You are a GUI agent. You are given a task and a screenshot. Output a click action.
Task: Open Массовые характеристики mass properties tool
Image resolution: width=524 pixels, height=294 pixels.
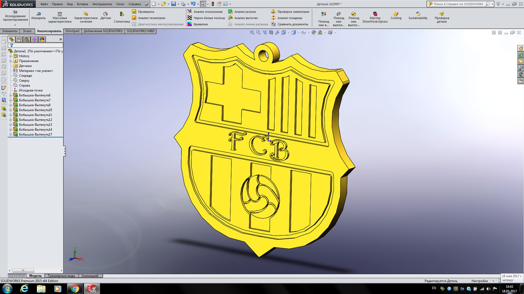pyautogui.click(x=60, y=14)
